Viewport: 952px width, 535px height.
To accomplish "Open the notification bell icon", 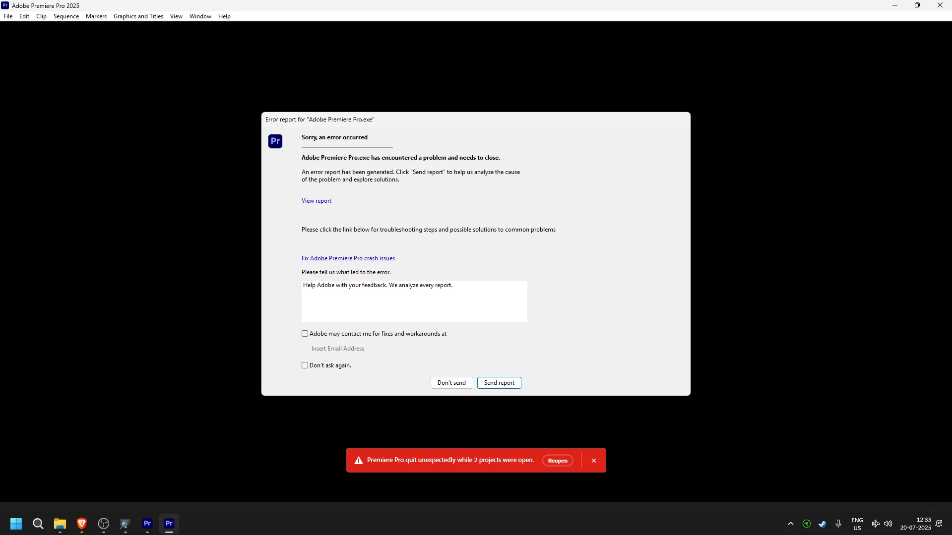I will (x=939, y=524).
